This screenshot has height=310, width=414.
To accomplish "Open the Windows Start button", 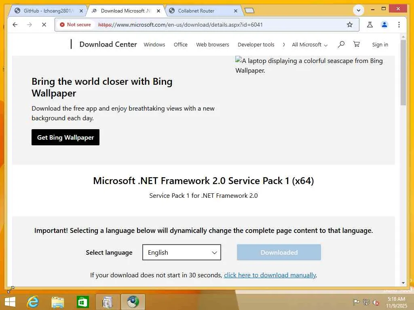I will coord(10,302).
